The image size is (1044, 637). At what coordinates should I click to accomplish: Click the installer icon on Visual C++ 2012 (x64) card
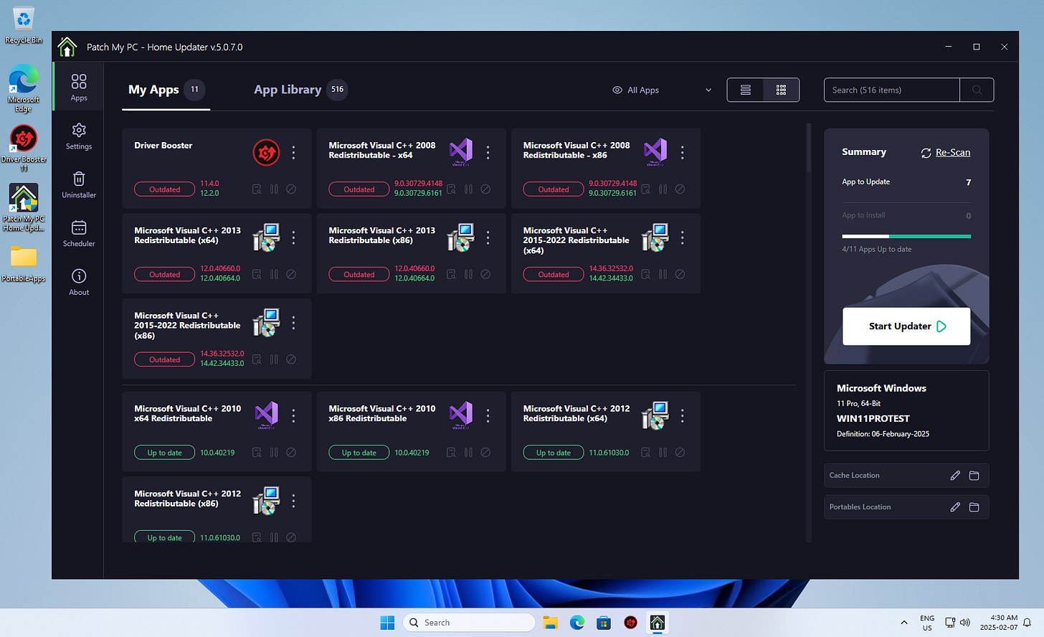click(x=655, y=415)
